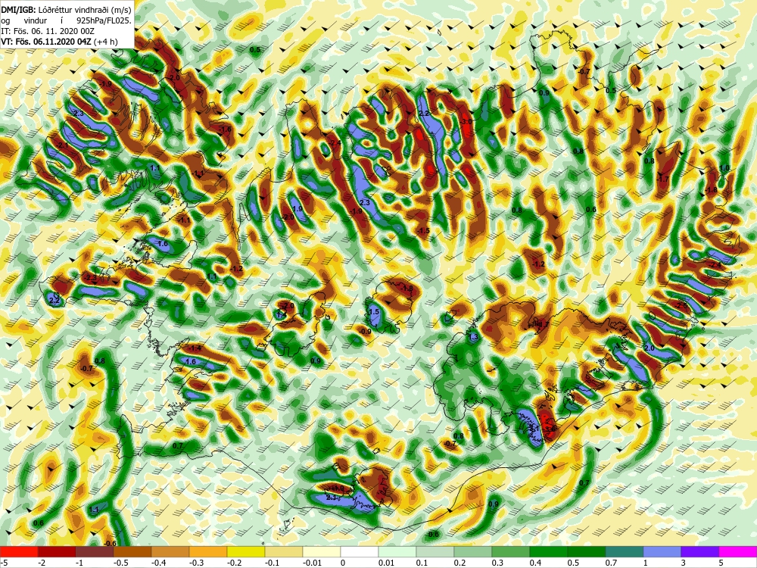Click the pale gold -0.1 to -0.01 legend swatch
Image resolution: width=757 pixels, height=568 pixels.
click(284, 552)
